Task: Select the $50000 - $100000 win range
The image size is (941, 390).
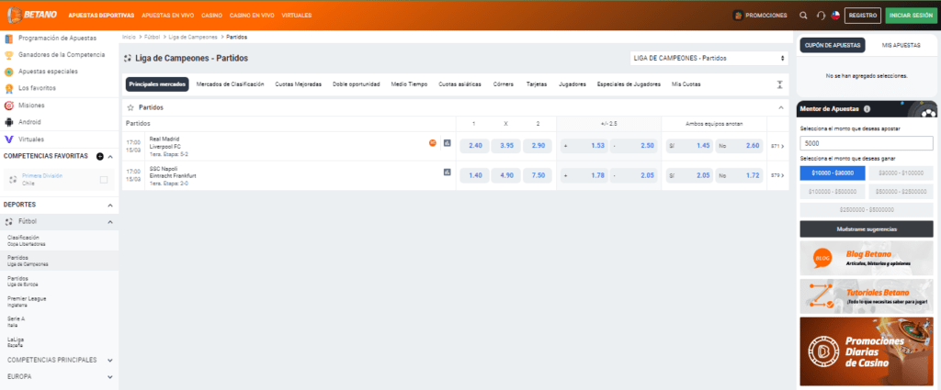Action: pos(901,173)
